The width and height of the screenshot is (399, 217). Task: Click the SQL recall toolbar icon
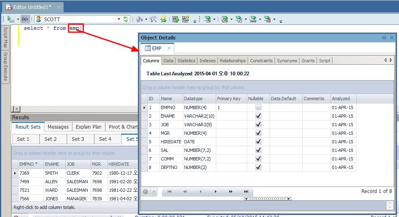[153, 19]
